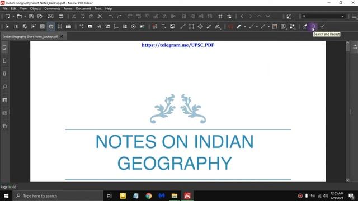Select the Line drawing tool
Screen dimensions: 358x201
tap(183, 27)
